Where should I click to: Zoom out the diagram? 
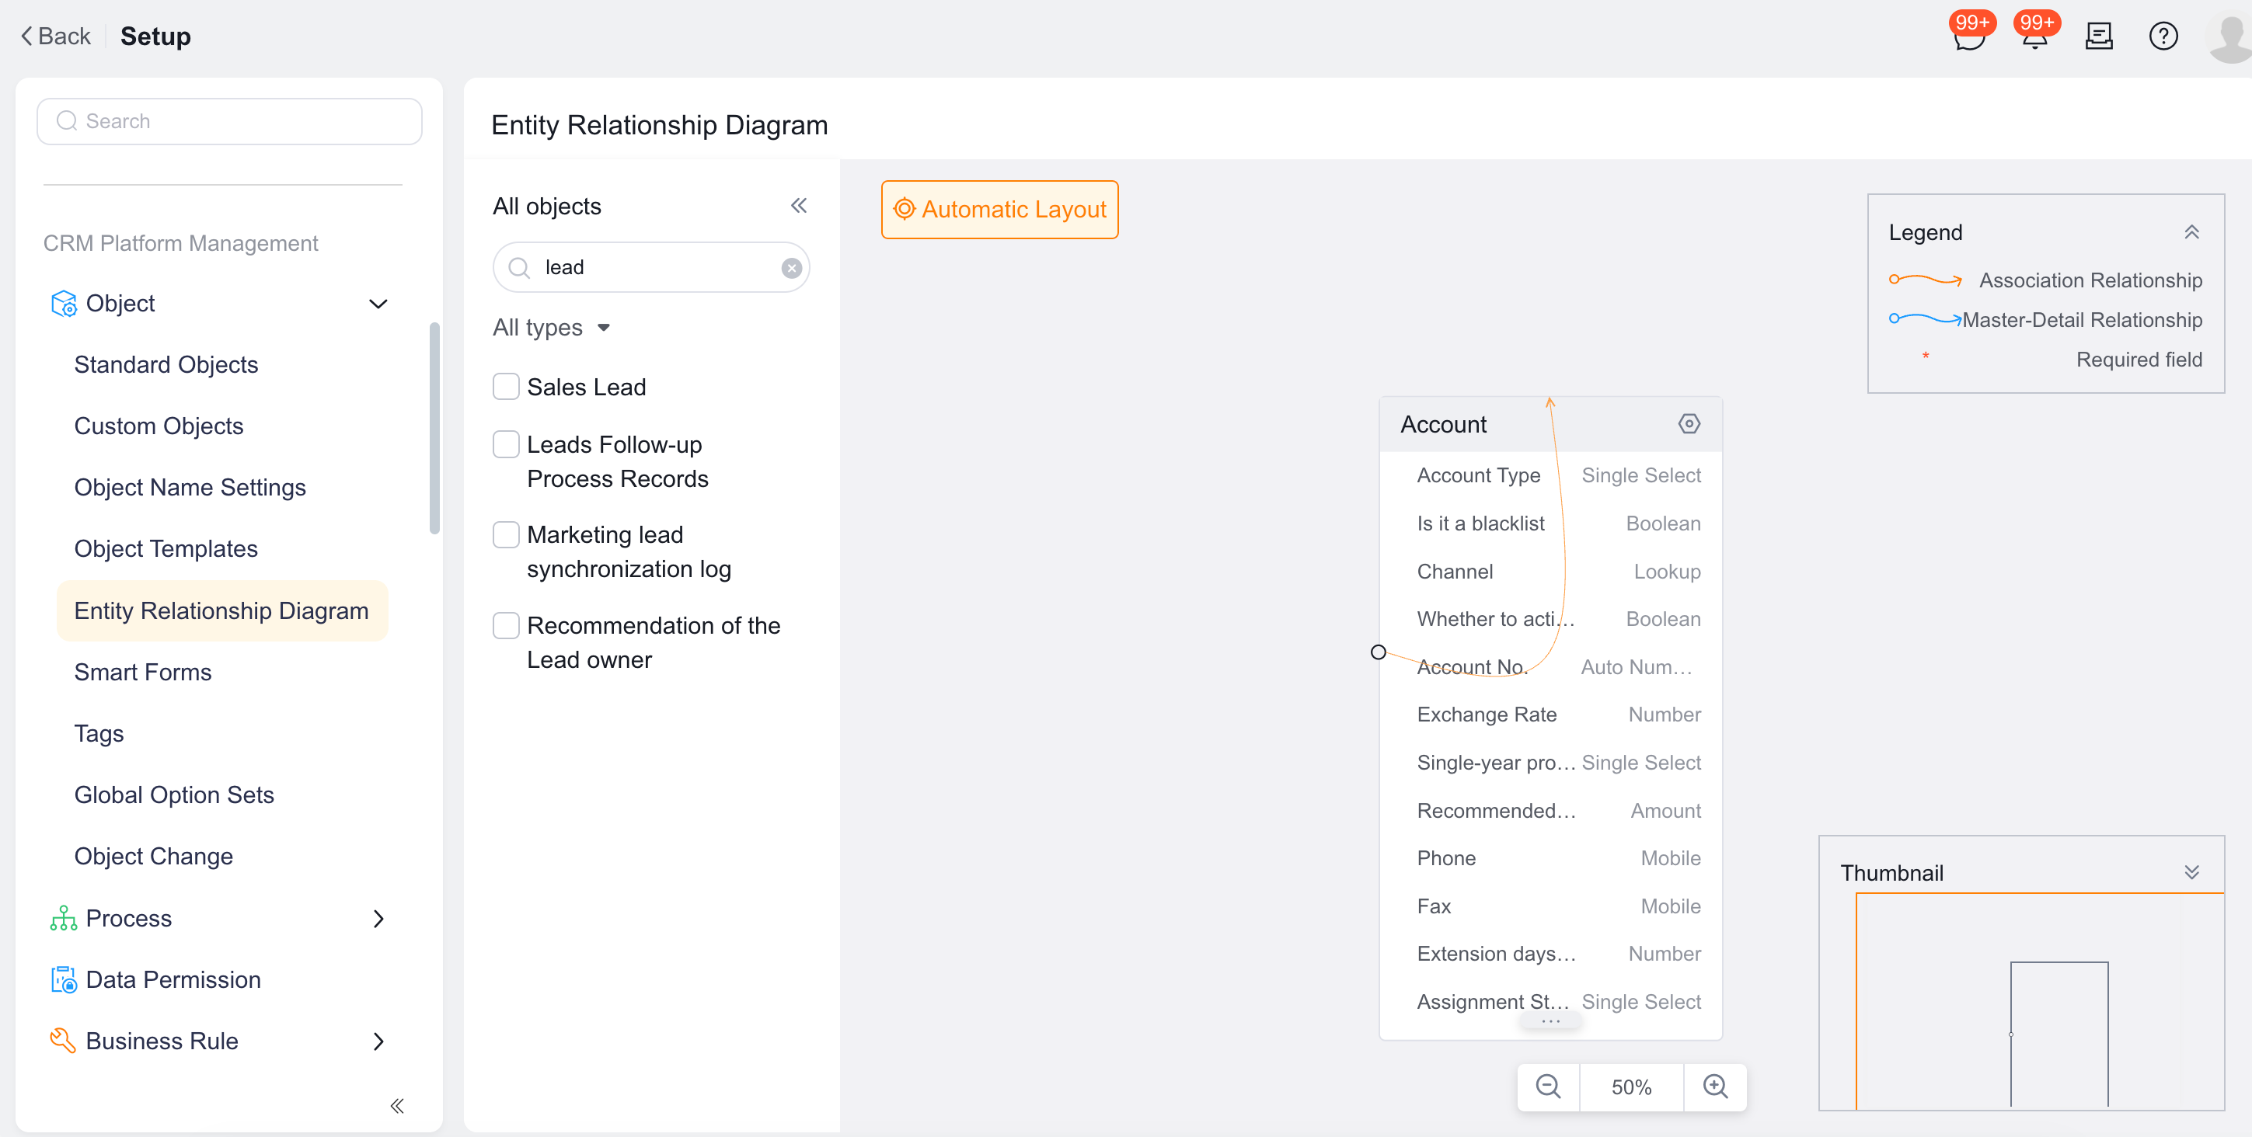point(1548,1087)
